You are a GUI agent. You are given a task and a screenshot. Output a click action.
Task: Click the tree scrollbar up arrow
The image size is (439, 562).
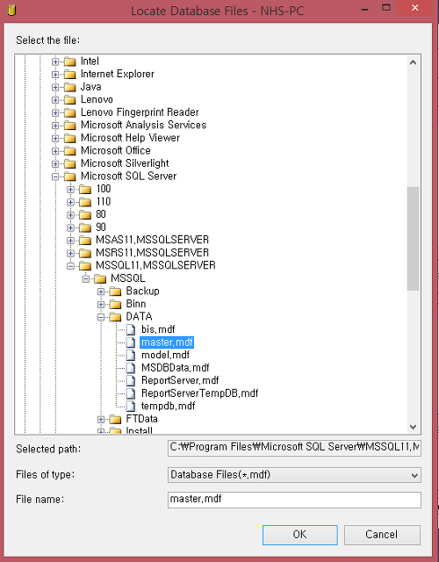[413, 62]
